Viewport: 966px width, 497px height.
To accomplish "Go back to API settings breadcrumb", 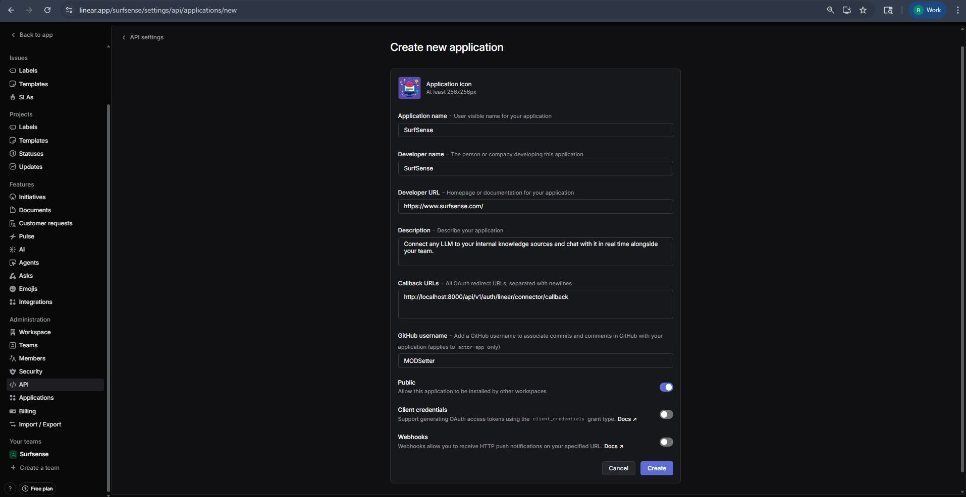I will pos(142,37).
